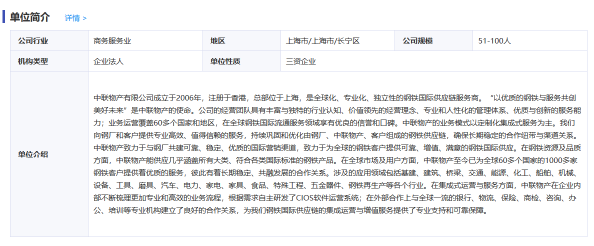
Task: Click the 企业法人 value cell
Action: (x=108, y=61)
